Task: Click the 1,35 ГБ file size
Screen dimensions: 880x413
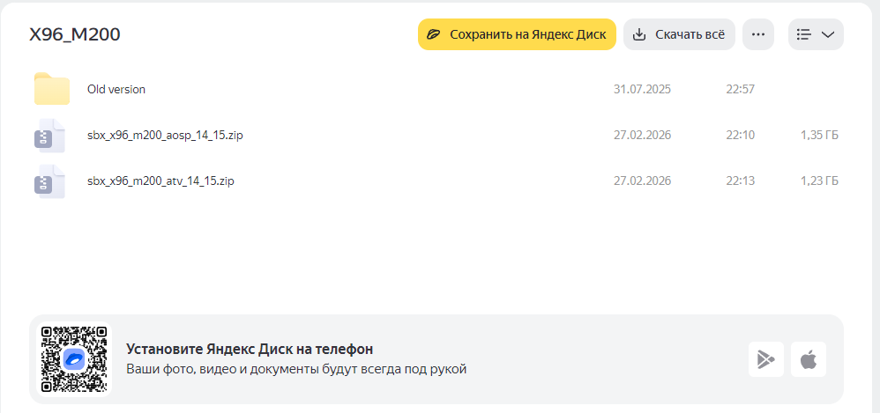Action: [x=819, y=135]
